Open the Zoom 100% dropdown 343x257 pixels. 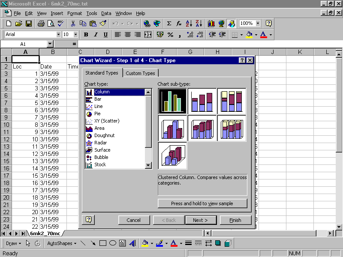coord(258,24)
